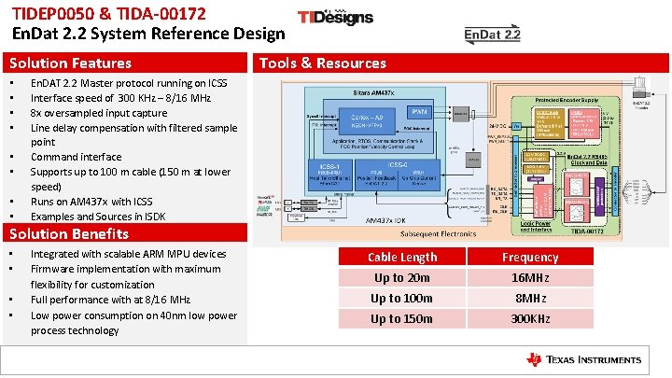Screen dimensions: 672x378
Task: Click the "Solution Benefits" header
Action: click(x=125, y=233)
